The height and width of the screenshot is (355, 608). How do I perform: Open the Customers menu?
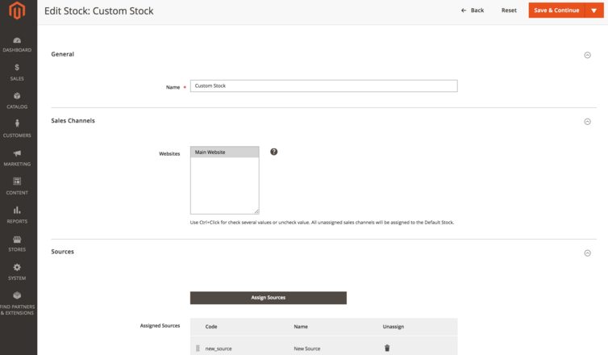pyautogui.click(x=18, y=128)
